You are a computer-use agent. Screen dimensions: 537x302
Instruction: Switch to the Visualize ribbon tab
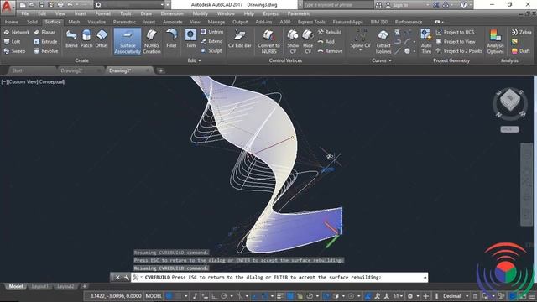pyautogui.click(x=96, y=22)
